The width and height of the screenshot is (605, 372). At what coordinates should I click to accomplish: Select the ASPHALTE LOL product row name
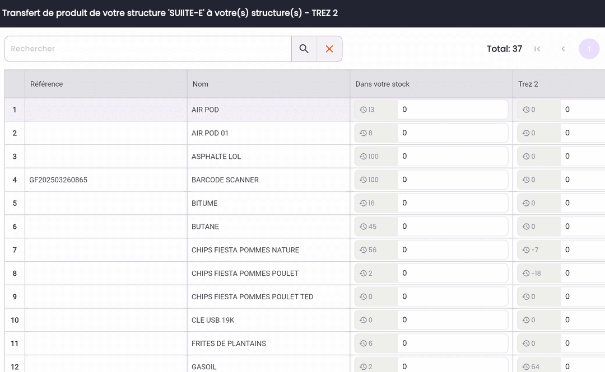click(x=216, y=157)
